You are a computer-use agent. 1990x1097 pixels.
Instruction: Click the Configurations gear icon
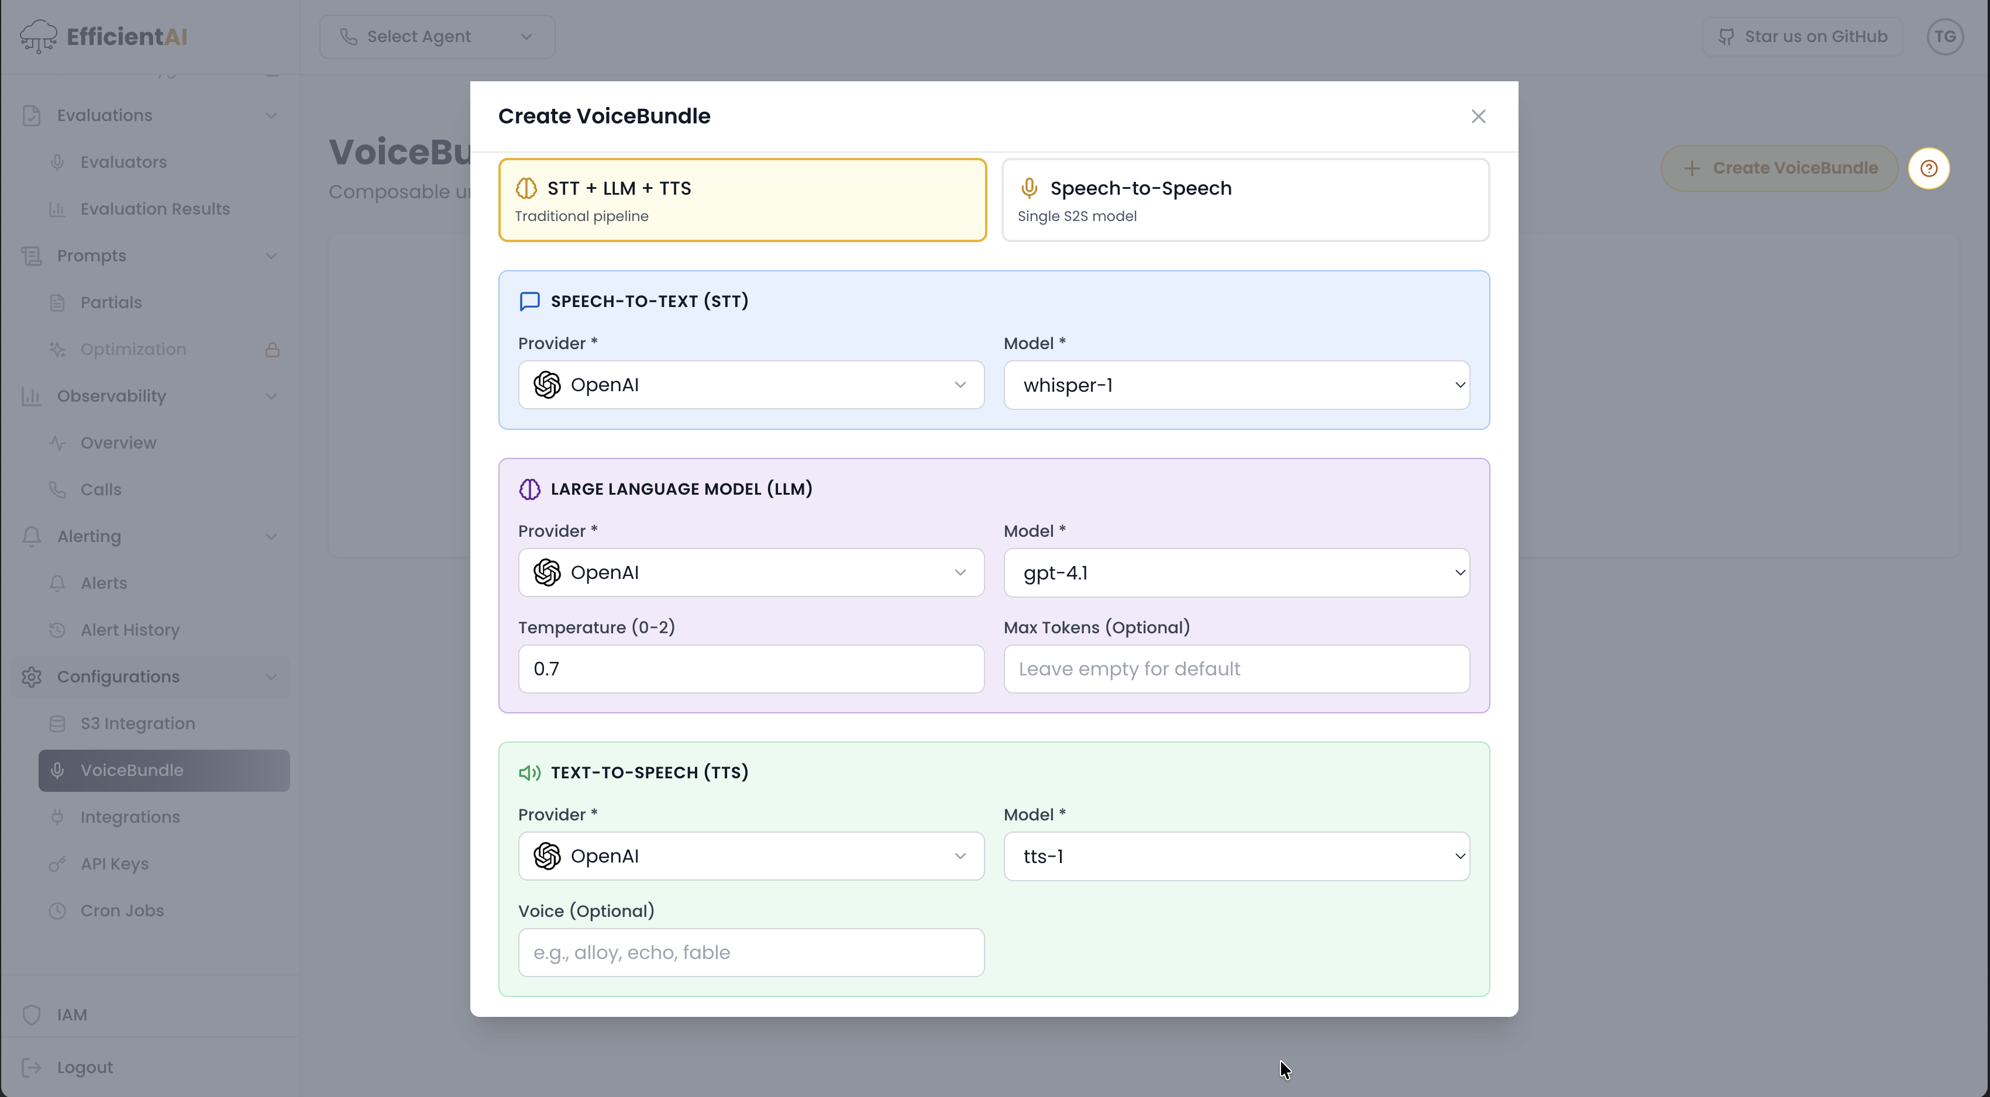point(32,677)
